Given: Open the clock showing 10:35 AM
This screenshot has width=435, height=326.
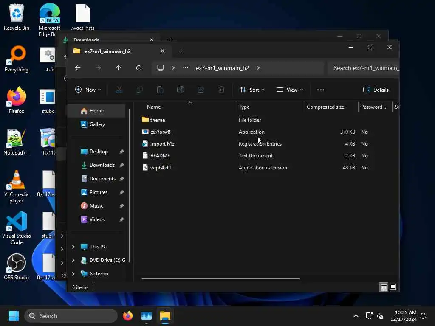Looking at the screenshot, I should pos(404,316).
